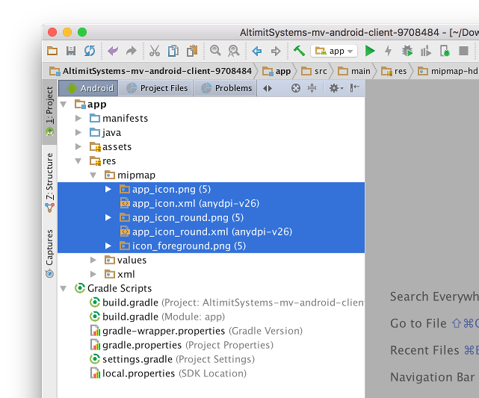
Task: Redo with the gray forward arrow
Action: 132,51
